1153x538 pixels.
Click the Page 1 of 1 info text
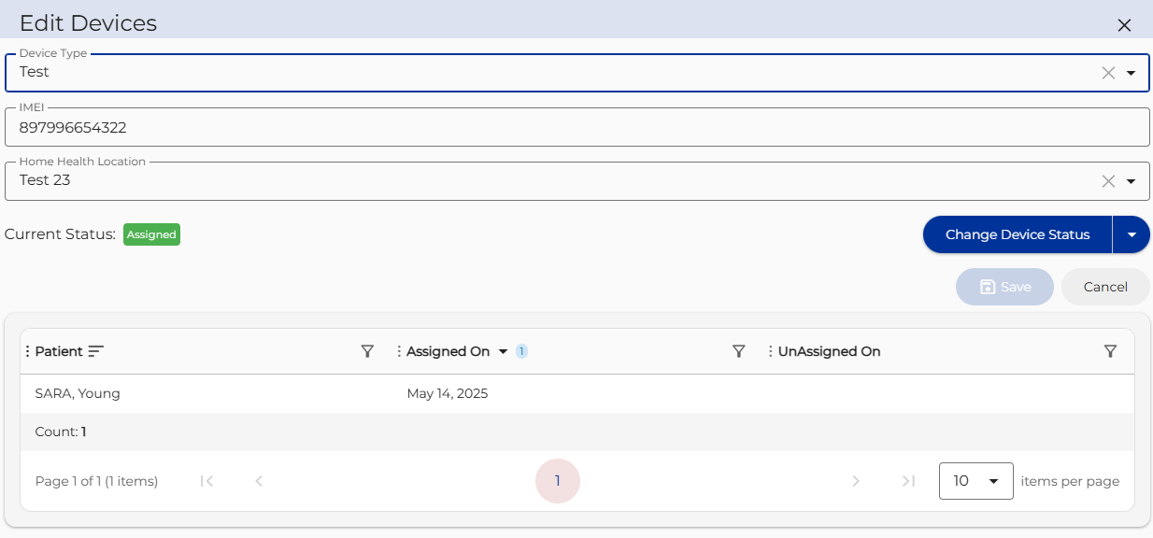[x=96, y=481]
